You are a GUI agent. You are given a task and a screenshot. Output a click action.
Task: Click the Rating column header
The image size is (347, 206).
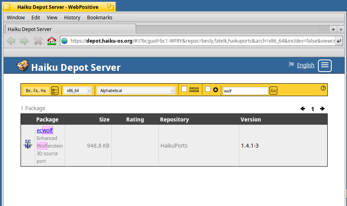click(135, 119)
